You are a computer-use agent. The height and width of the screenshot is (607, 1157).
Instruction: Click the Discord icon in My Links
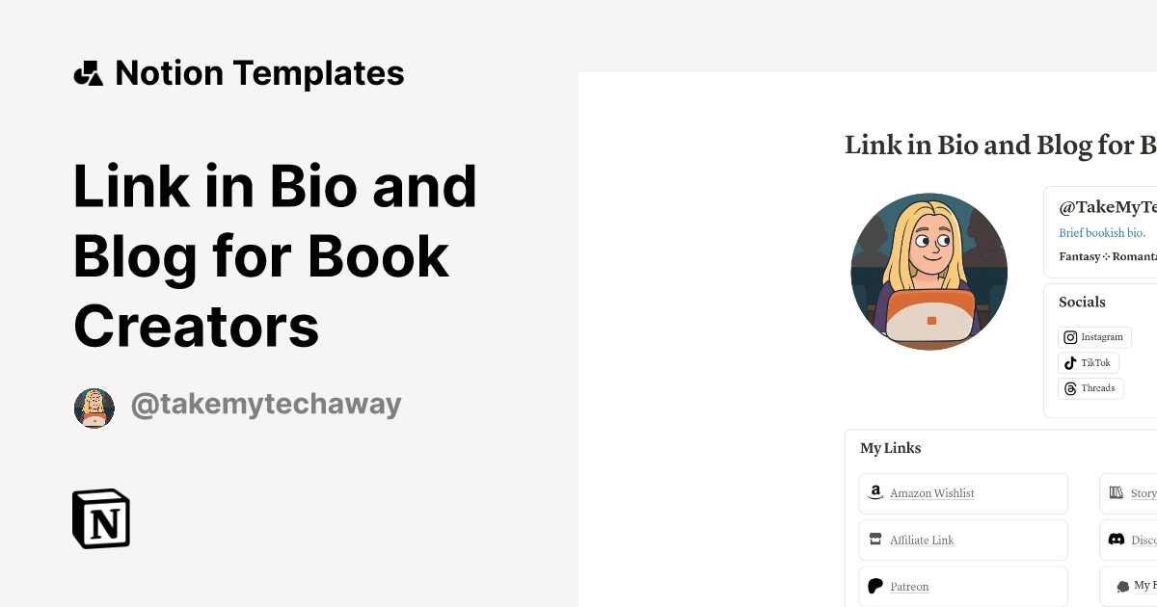coord(1117,540)
